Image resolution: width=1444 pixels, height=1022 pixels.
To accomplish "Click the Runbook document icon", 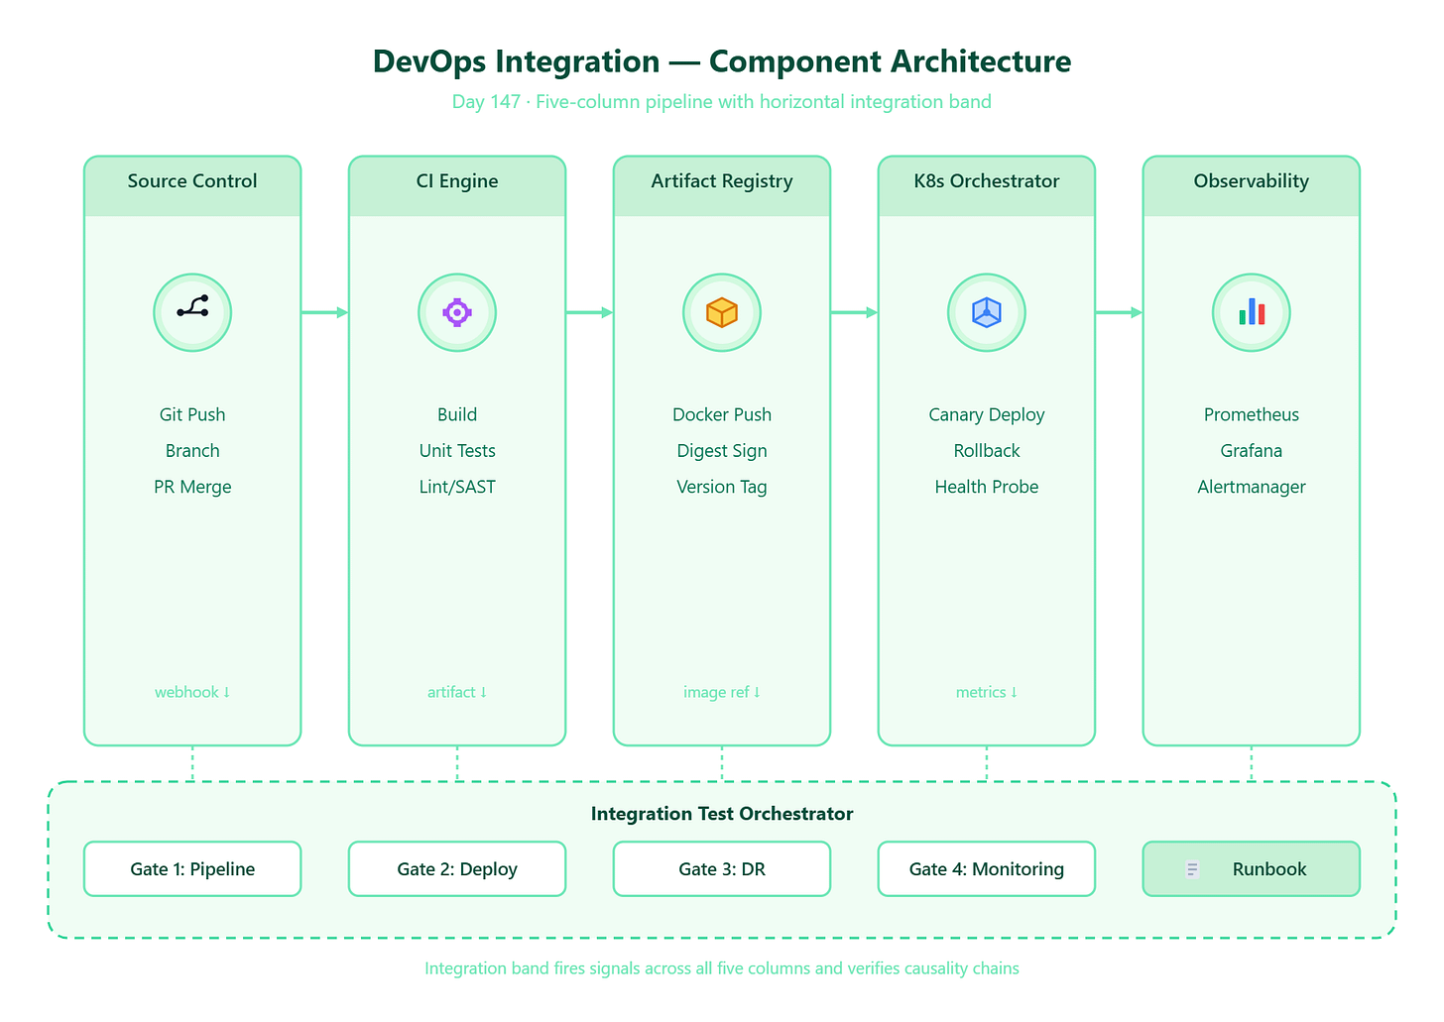I will click(1192, 869).
